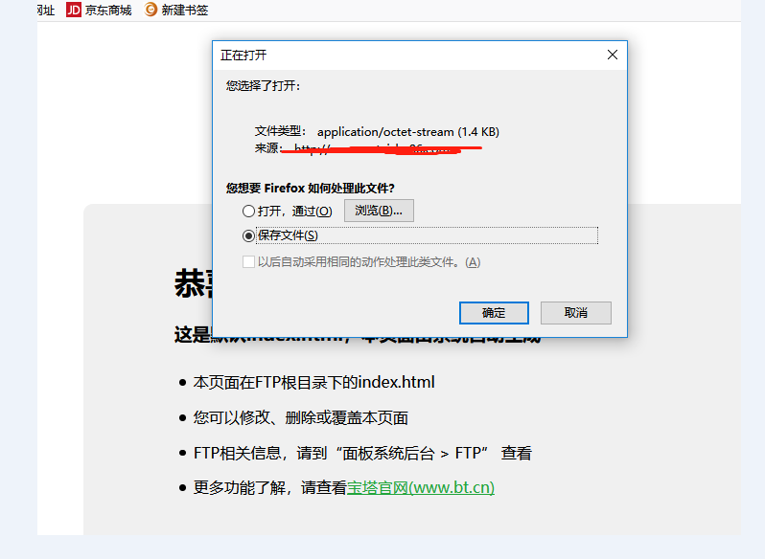Click the 以后自动采用相同的动作处理此类文件 label

click(369, 262)
